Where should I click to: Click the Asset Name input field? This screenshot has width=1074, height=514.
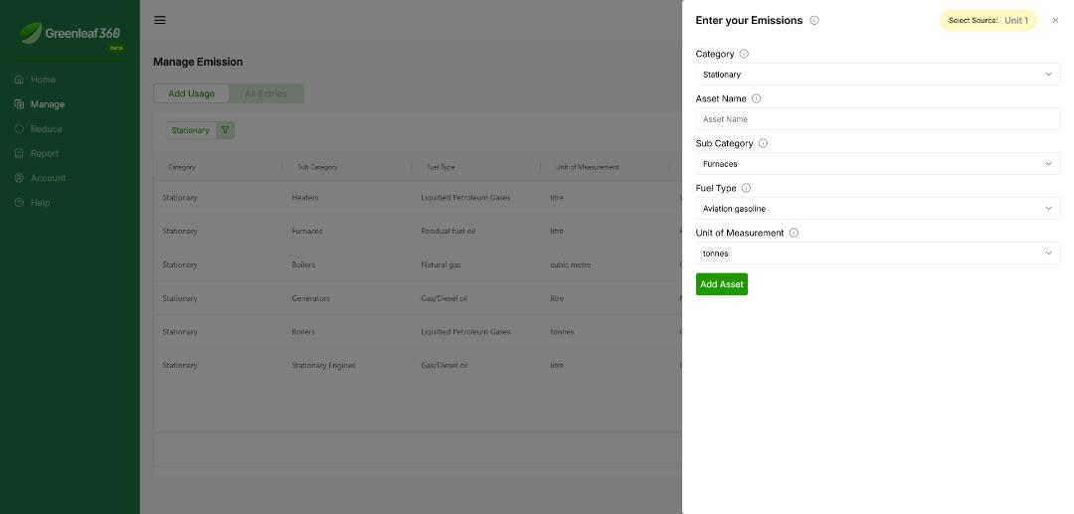click(x=877, y=119)
